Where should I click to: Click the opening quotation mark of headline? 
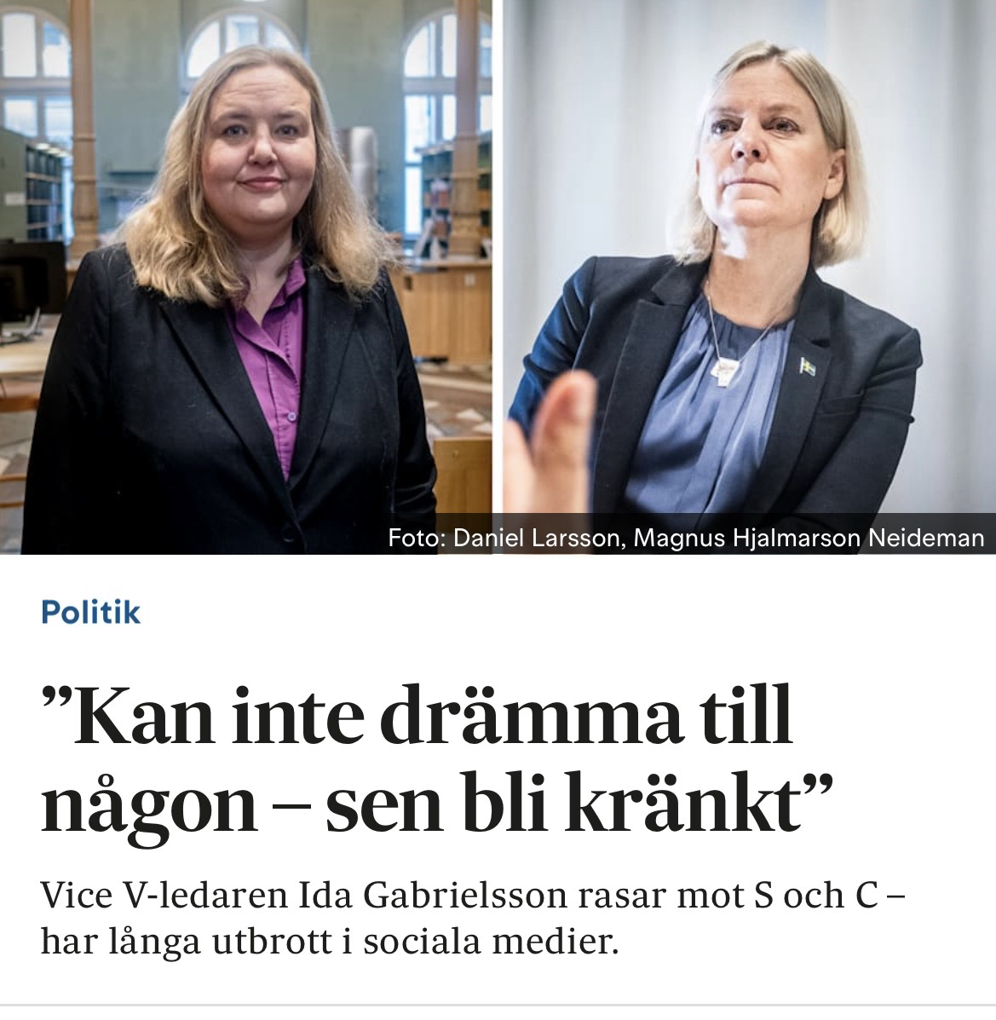coord(56,700)
